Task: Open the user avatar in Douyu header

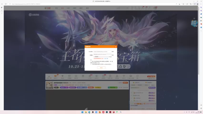Action: pos(155,8)
